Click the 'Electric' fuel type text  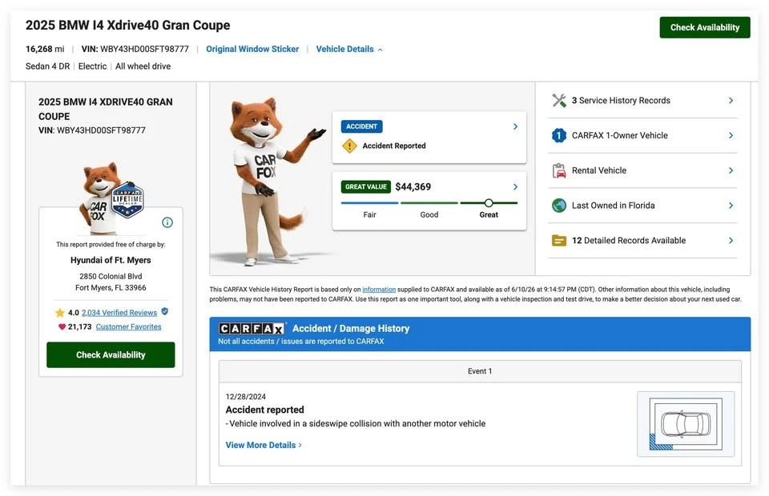(x=92, y=66)
